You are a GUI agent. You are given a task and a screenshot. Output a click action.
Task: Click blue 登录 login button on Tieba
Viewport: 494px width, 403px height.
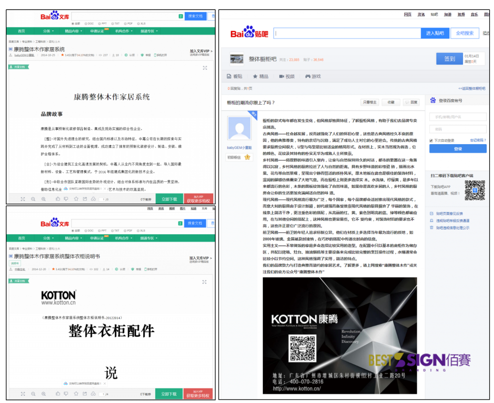pyautogui.click(x=458, y=148)
